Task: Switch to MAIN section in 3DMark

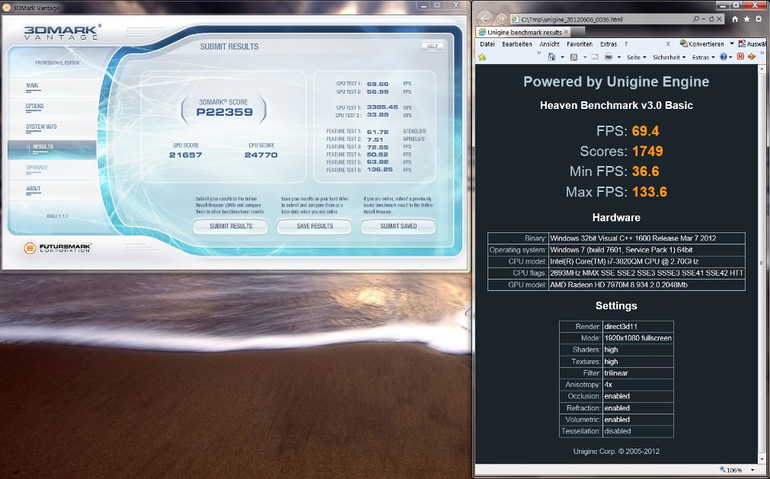Action: click(33, 85)
